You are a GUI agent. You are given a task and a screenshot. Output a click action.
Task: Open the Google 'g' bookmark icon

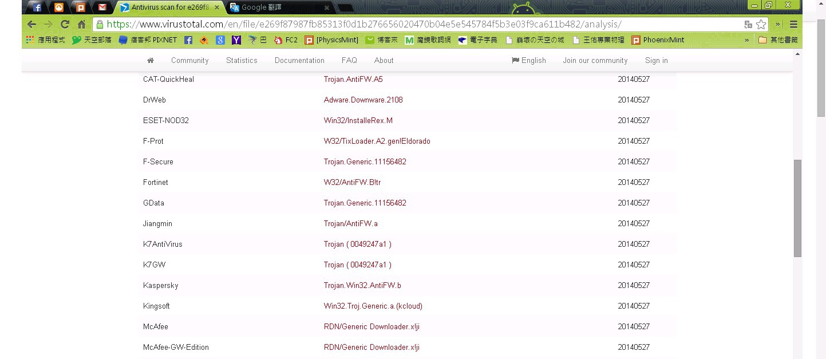click(220, 40)
